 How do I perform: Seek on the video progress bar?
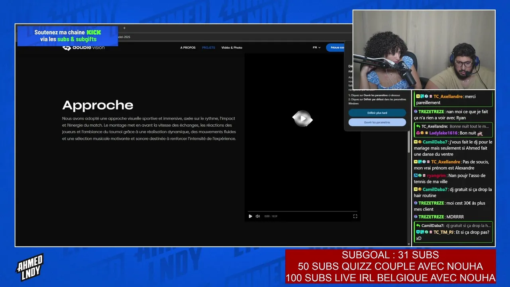[x=302, y=211]
